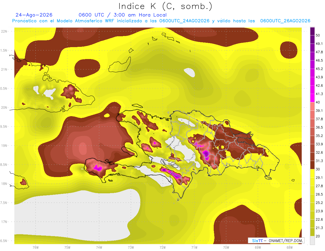Viewport: 325px width, 251px height.
Task: Click the 'SisTT - ONAMET/REP.DOM.' credit box
Action: (x=276, y=240)
